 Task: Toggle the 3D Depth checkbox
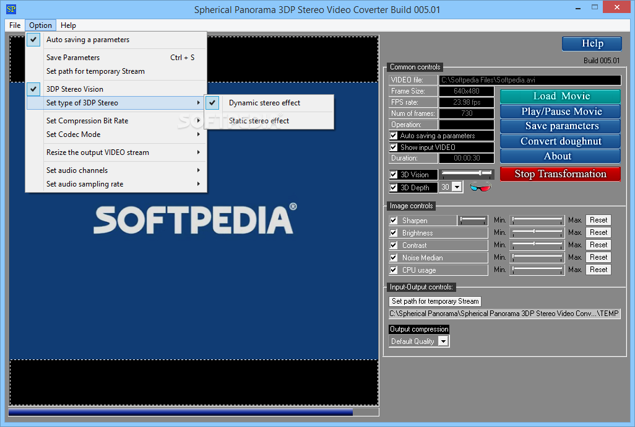[x=394, y=187]
